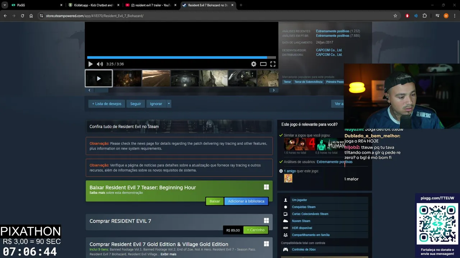Add game via Lista de desejos button

(106, 104)
